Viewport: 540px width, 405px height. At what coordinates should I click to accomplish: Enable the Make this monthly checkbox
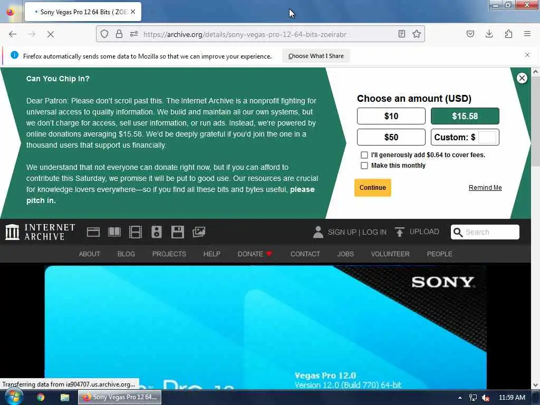[364, 166]
